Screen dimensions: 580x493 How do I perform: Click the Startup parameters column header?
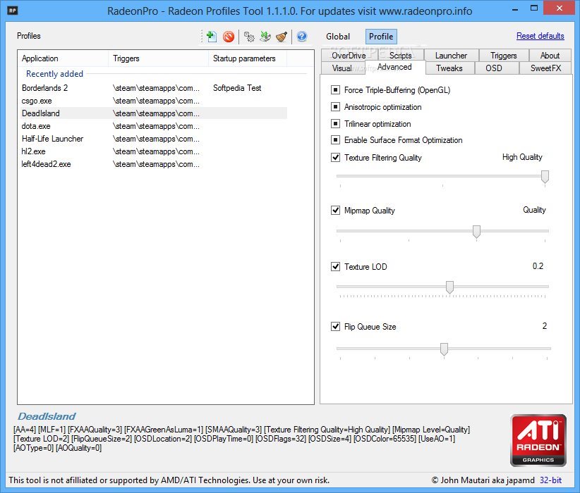pos(248,58)
